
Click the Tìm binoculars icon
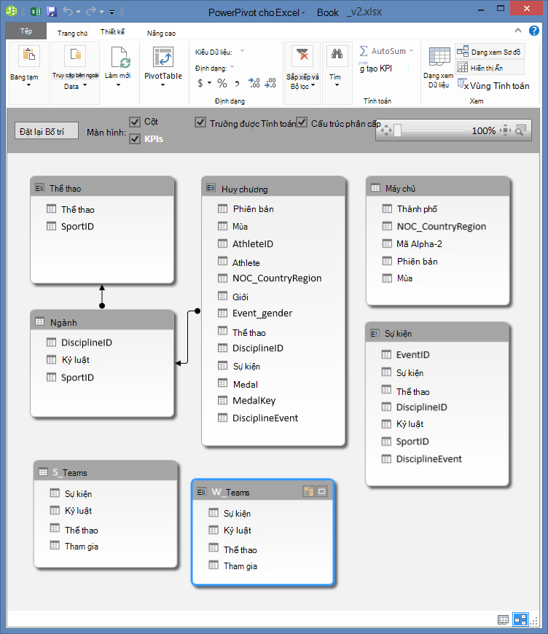coord(337,55)
